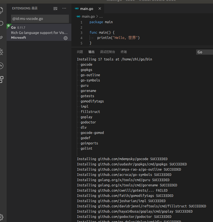Open the Explorer view in activity bar

click(1, 10)
